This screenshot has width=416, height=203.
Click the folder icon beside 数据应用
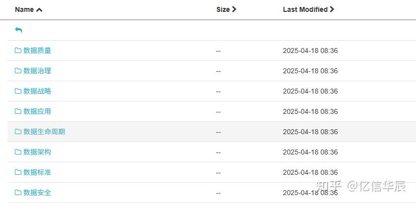[18, 111]
